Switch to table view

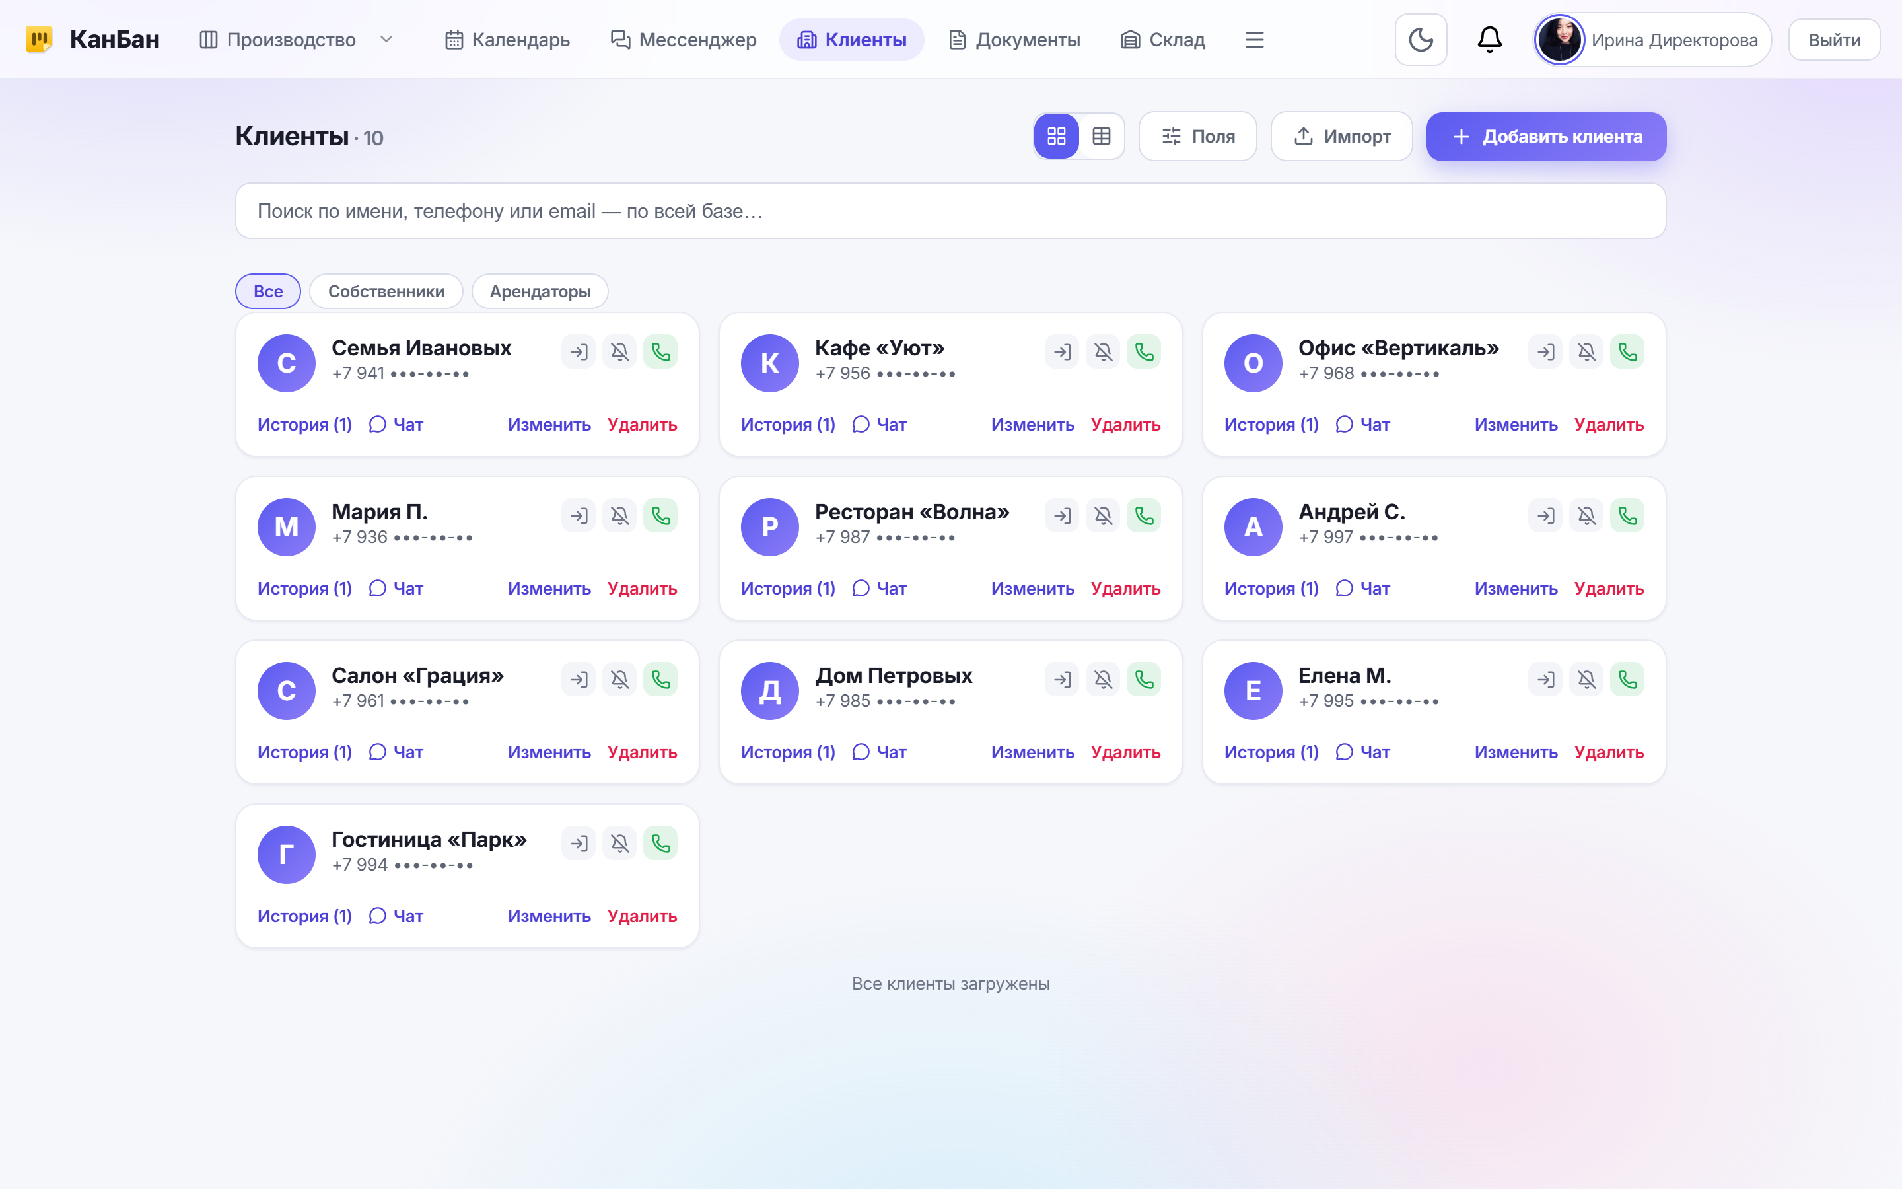[x=1101, y=136]
